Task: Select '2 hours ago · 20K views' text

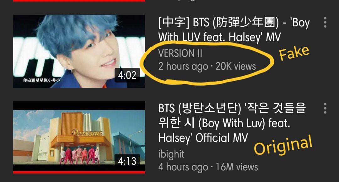Action: [x=207, y=66]
